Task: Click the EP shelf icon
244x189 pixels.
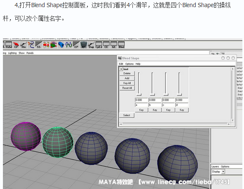Action: coord(76,45)
